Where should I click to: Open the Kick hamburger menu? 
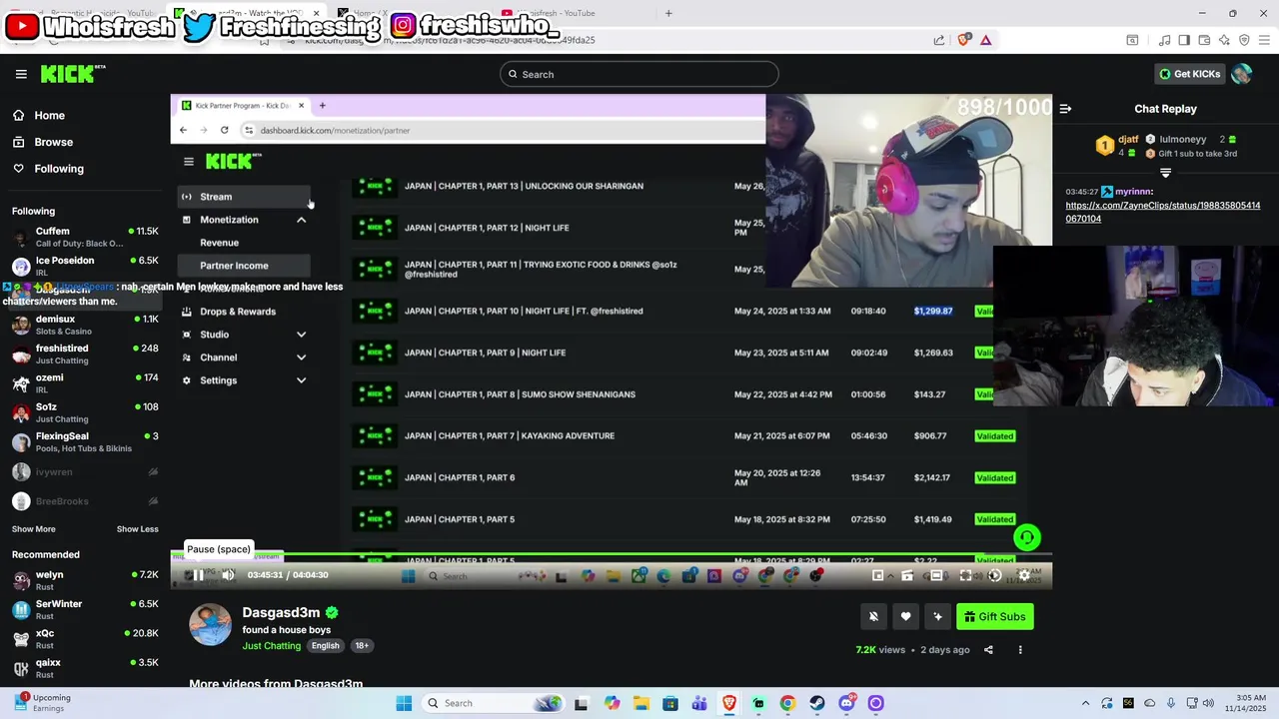pos(21,74)
